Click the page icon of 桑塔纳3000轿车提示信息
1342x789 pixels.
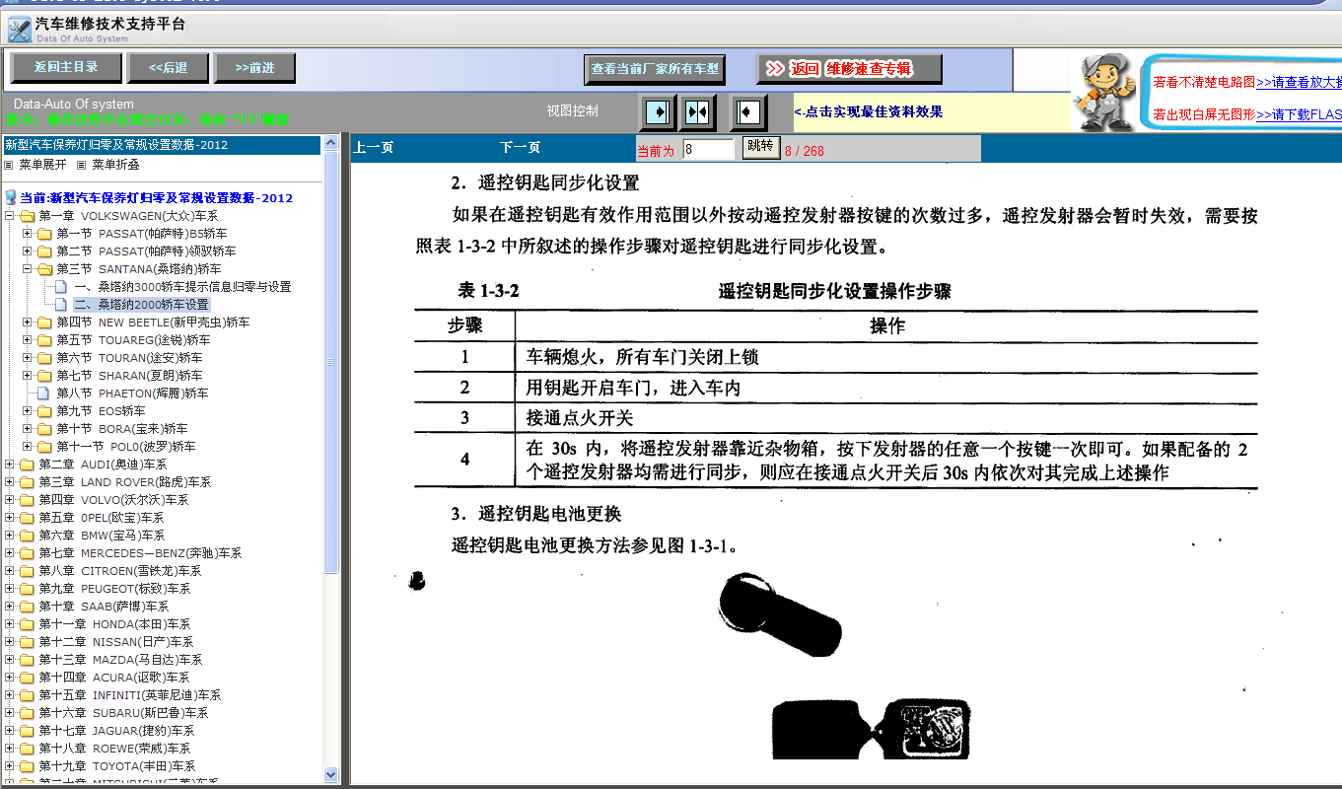(x=61, y=287)
